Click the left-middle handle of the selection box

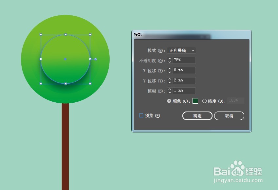tap(41, 59)
